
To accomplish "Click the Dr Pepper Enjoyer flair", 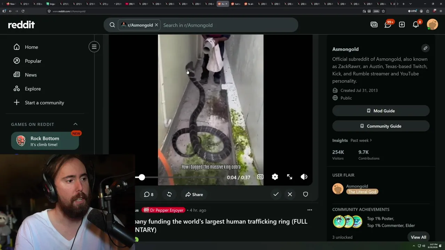I will point(163,210).
